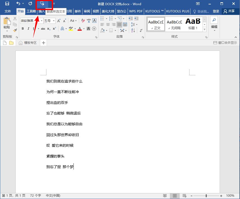Click the Read Mode view icon

coord(165,195)
